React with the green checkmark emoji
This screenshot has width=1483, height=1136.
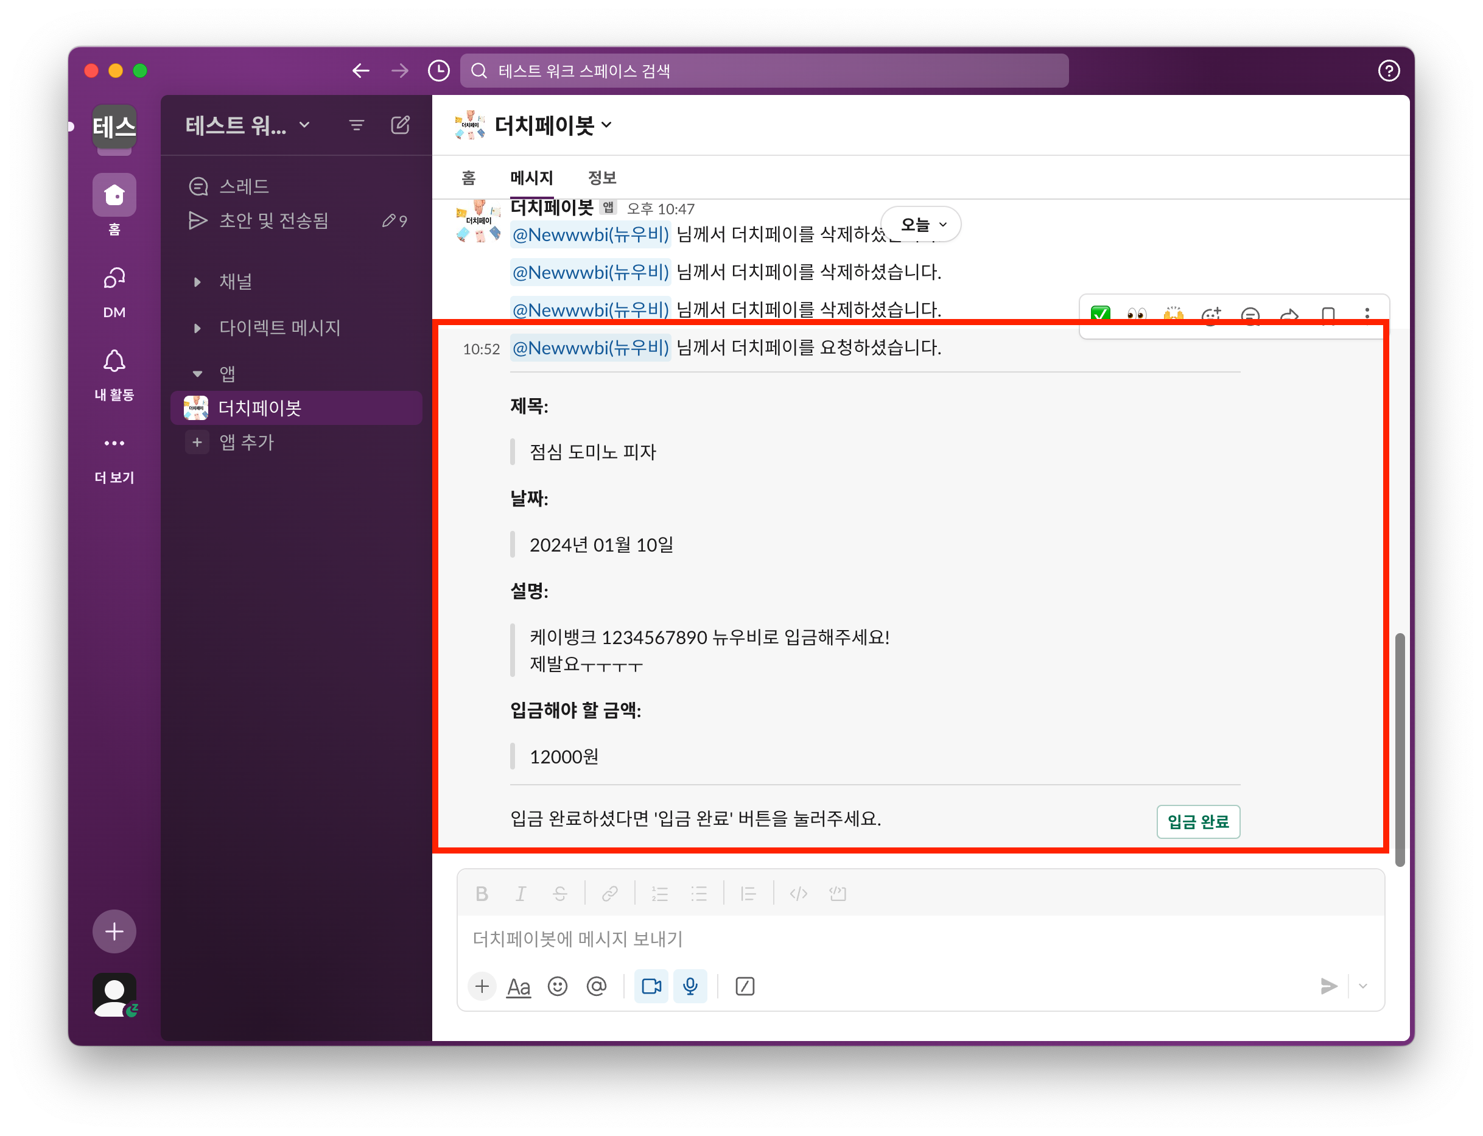tap(1100, 314)
